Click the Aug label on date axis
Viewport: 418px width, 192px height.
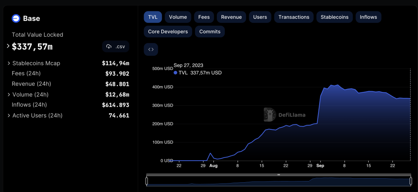click(213, 166)
